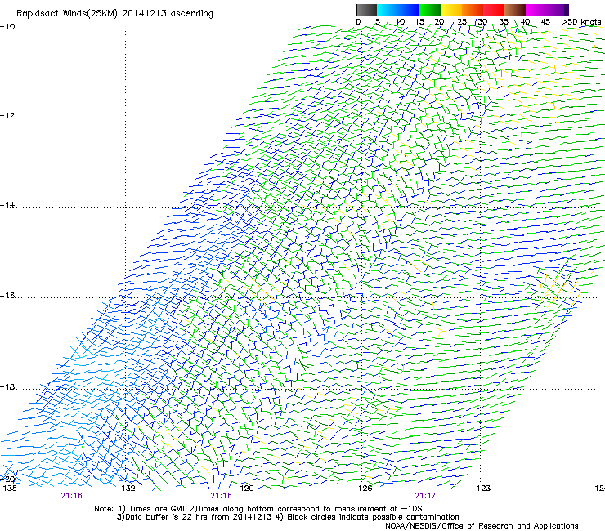Click the brown 35-40 knots color band
605x531 pixels.
[515, 10]
